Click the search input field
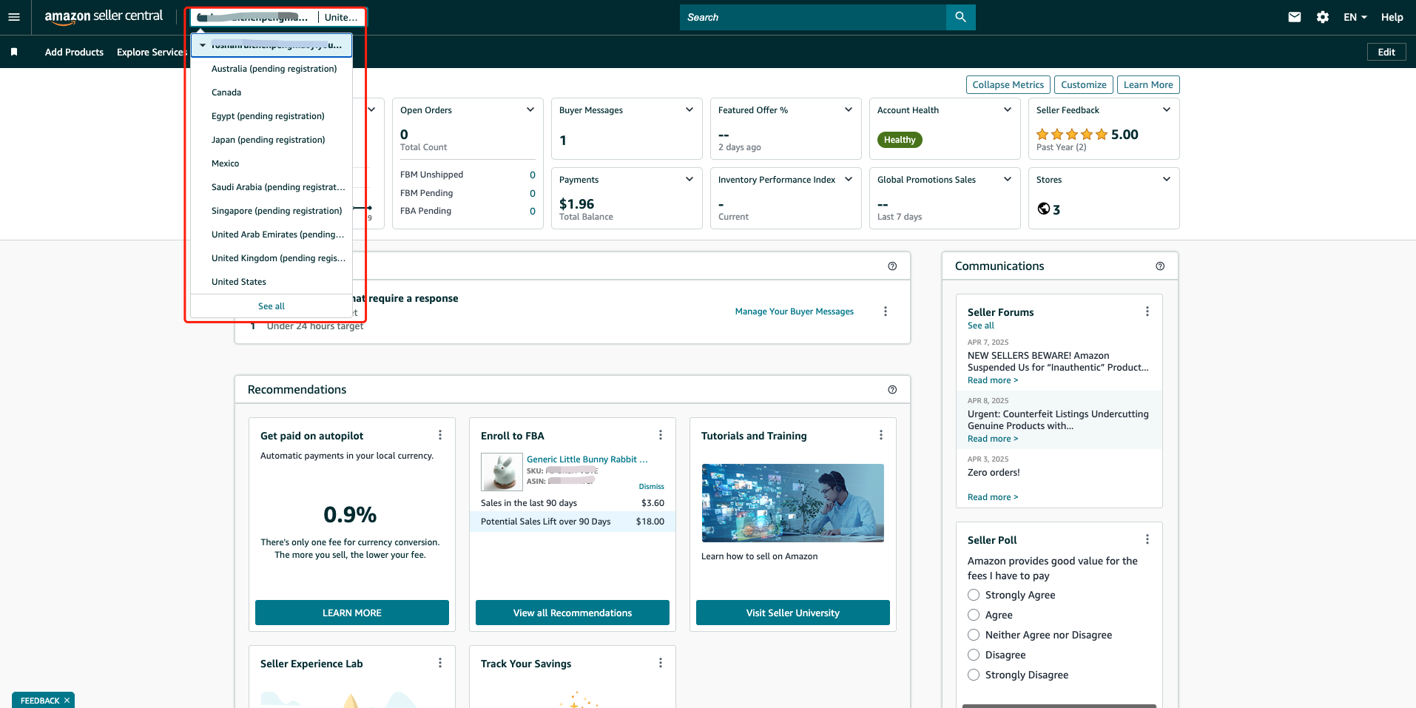 [813, 17]
